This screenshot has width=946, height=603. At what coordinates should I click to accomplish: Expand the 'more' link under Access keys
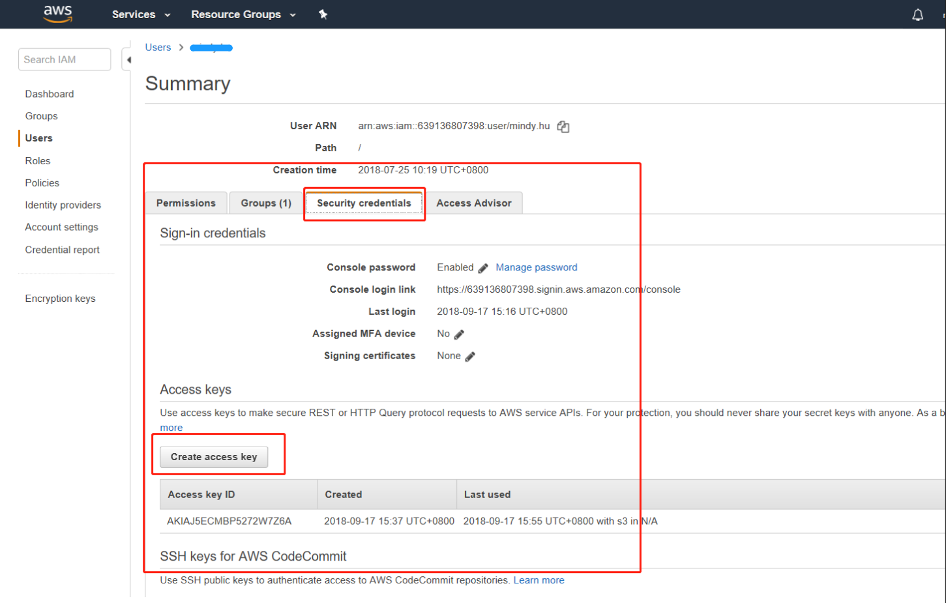171,427
